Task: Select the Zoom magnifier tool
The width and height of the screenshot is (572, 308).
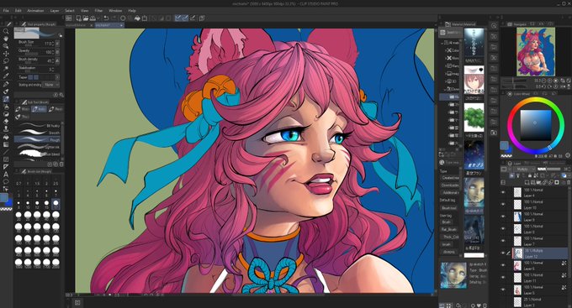Action: pos(6,31)
